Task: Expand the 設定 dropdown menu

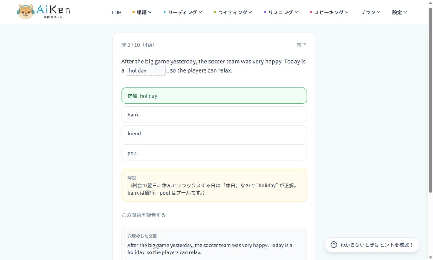Action: click(x=400, y=12)
